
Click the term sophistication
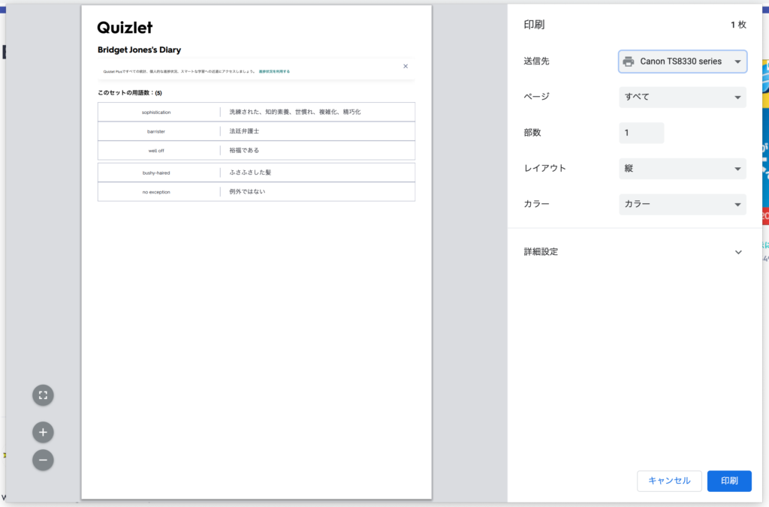tap(156, 112)
